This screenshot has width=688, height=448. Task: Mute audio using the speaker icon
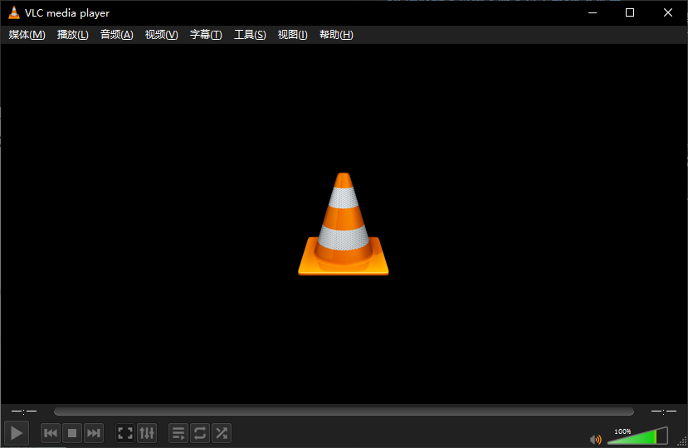click(x=595, y=439)
